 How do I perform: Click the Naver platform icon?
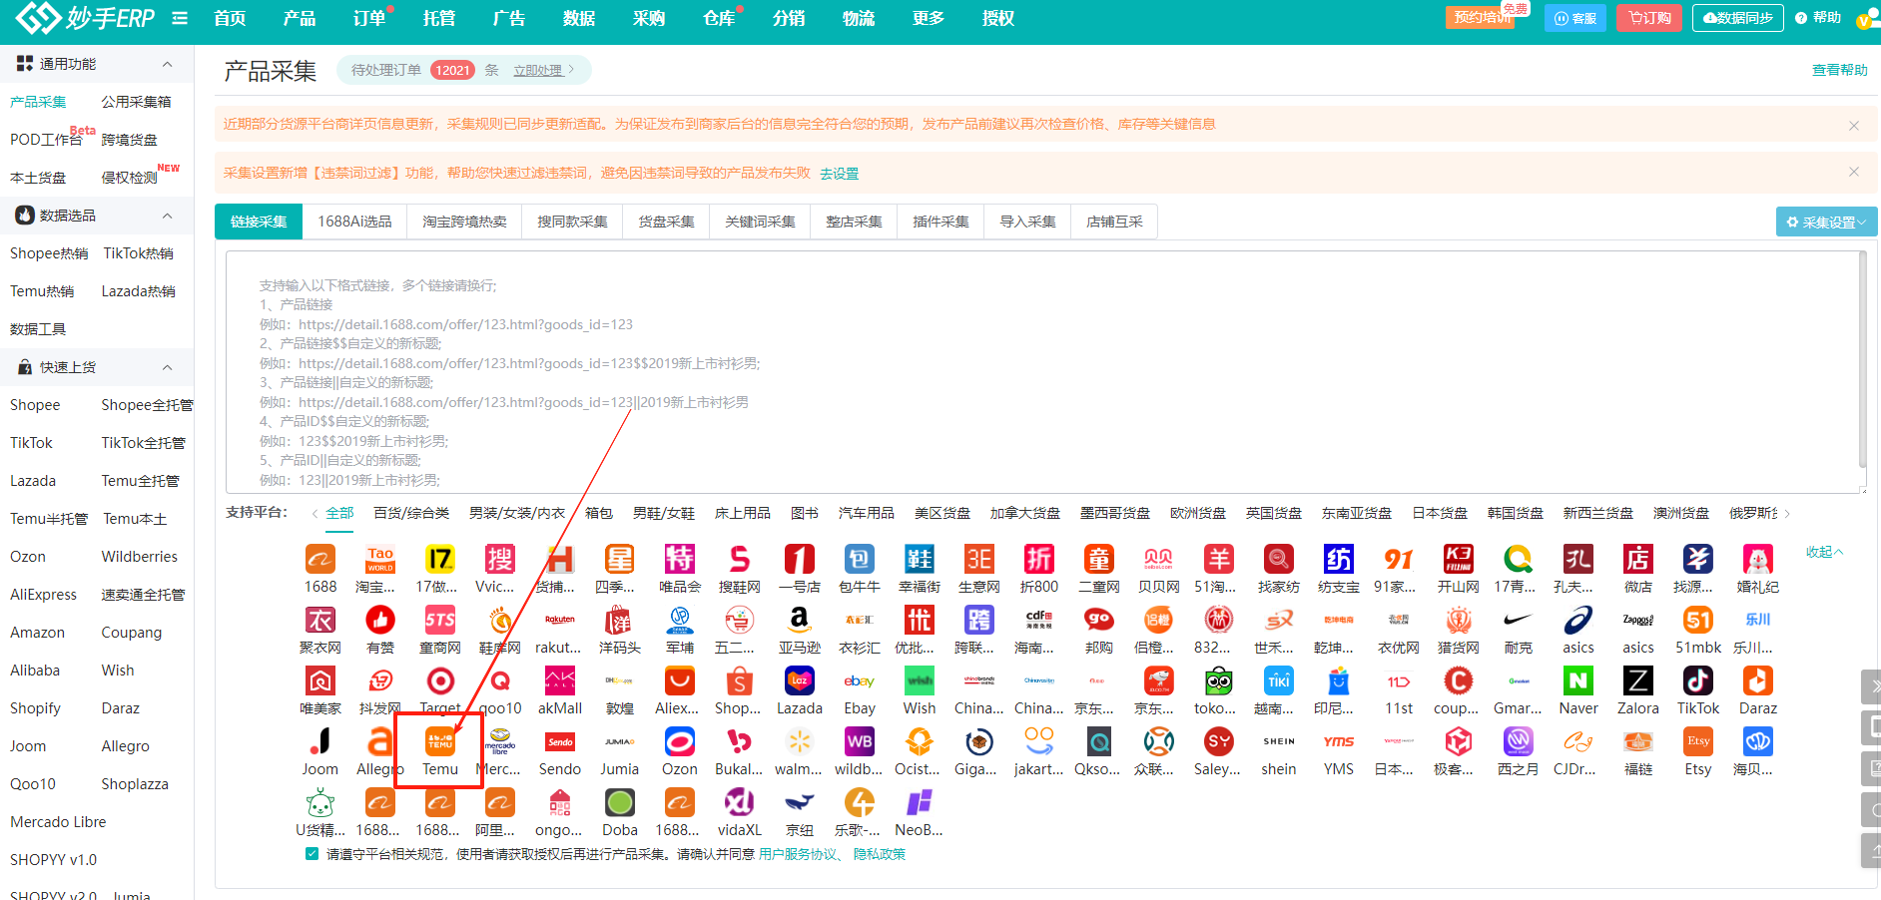point(1577,682)
